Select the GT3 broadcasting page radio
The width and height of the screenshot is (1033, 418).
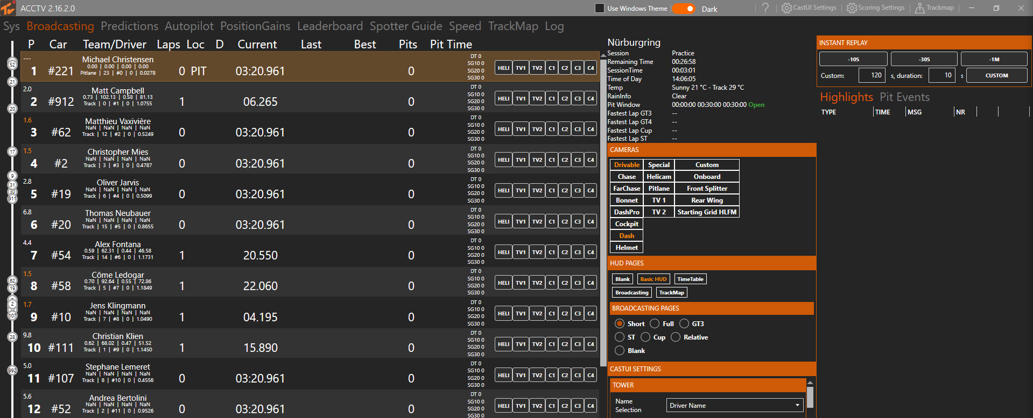click(684, 323)
